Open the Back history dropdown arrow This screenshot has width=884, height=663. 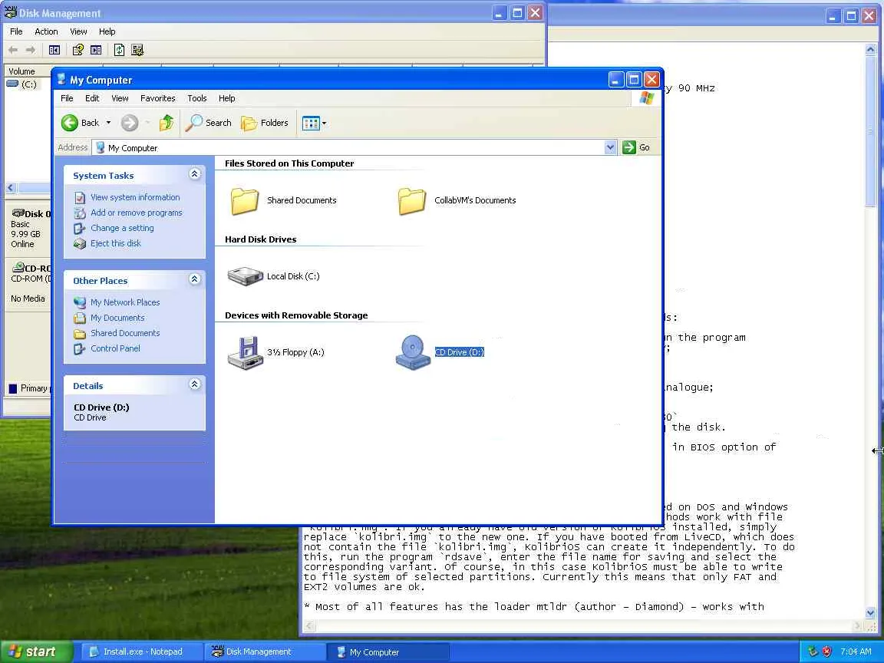pos(108,122)
